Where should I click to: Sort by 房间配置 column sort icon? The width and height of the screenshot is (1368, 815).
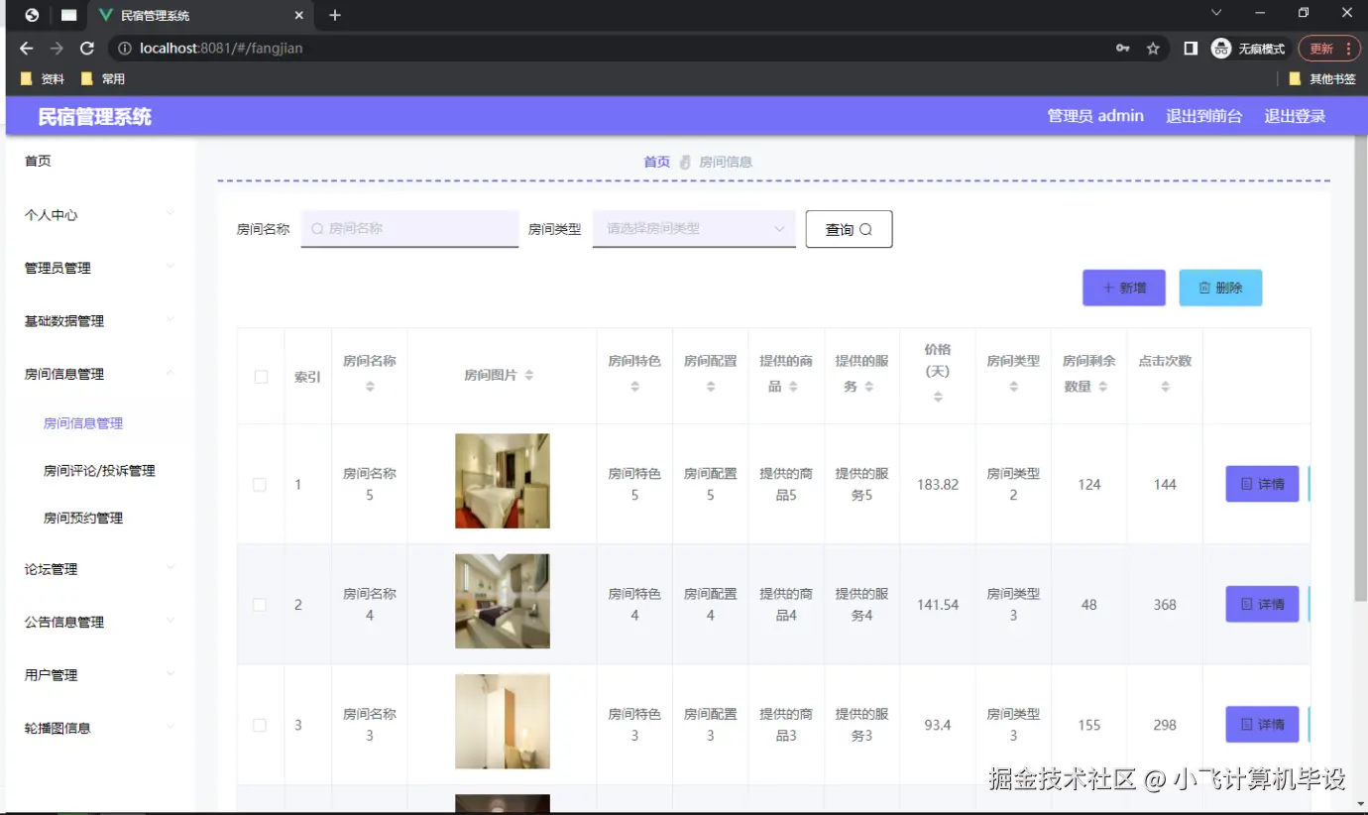click(x=711, y=387)
